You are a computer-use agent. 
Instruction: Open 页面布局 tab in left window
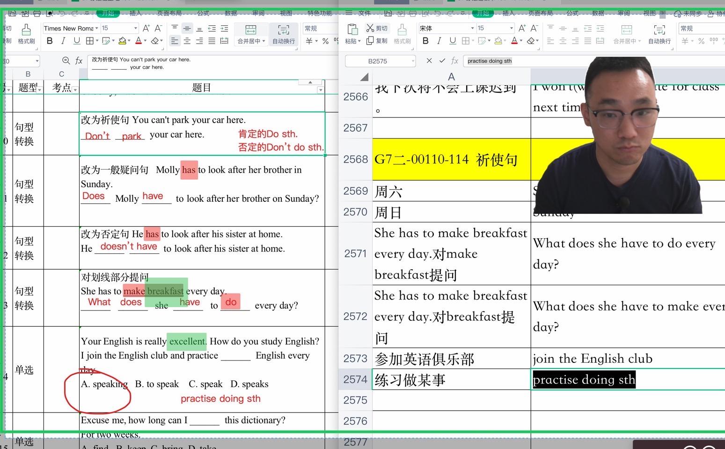click(169, 13)
